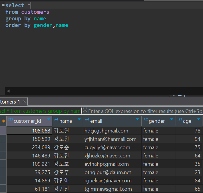Click the word customers in the SQL editor

35,12
